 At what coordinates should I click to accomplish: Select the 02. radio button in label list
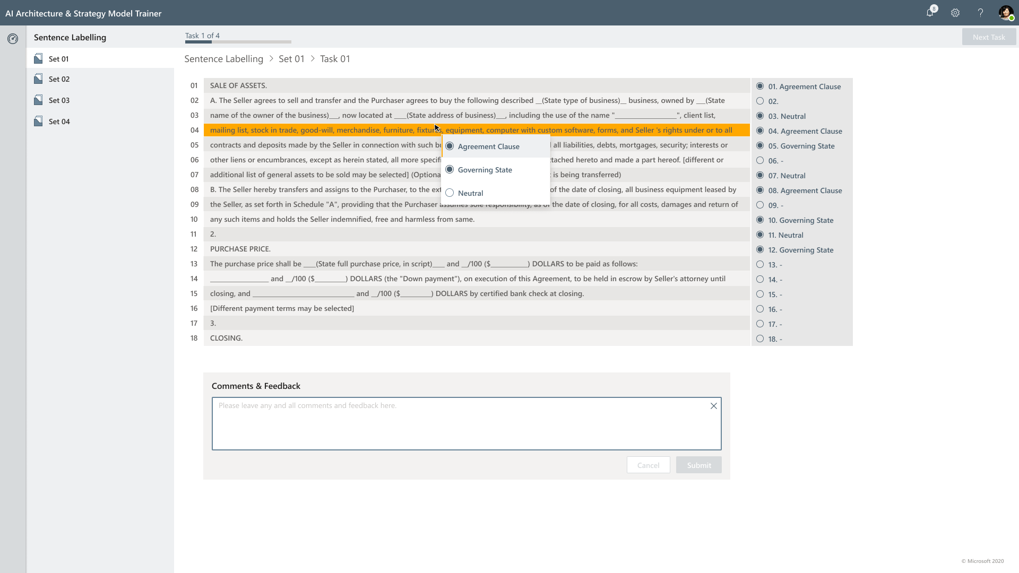pos(760,101)
